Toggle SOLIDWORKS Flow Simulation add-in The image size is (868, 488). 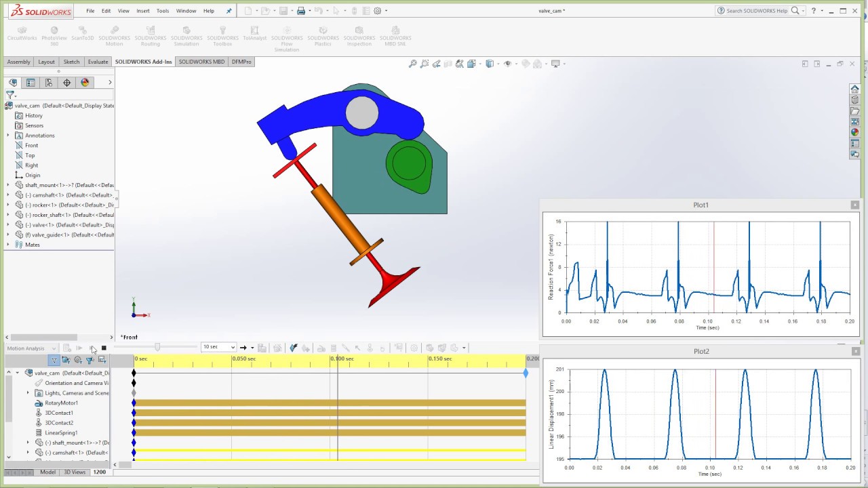coord(287,39)
